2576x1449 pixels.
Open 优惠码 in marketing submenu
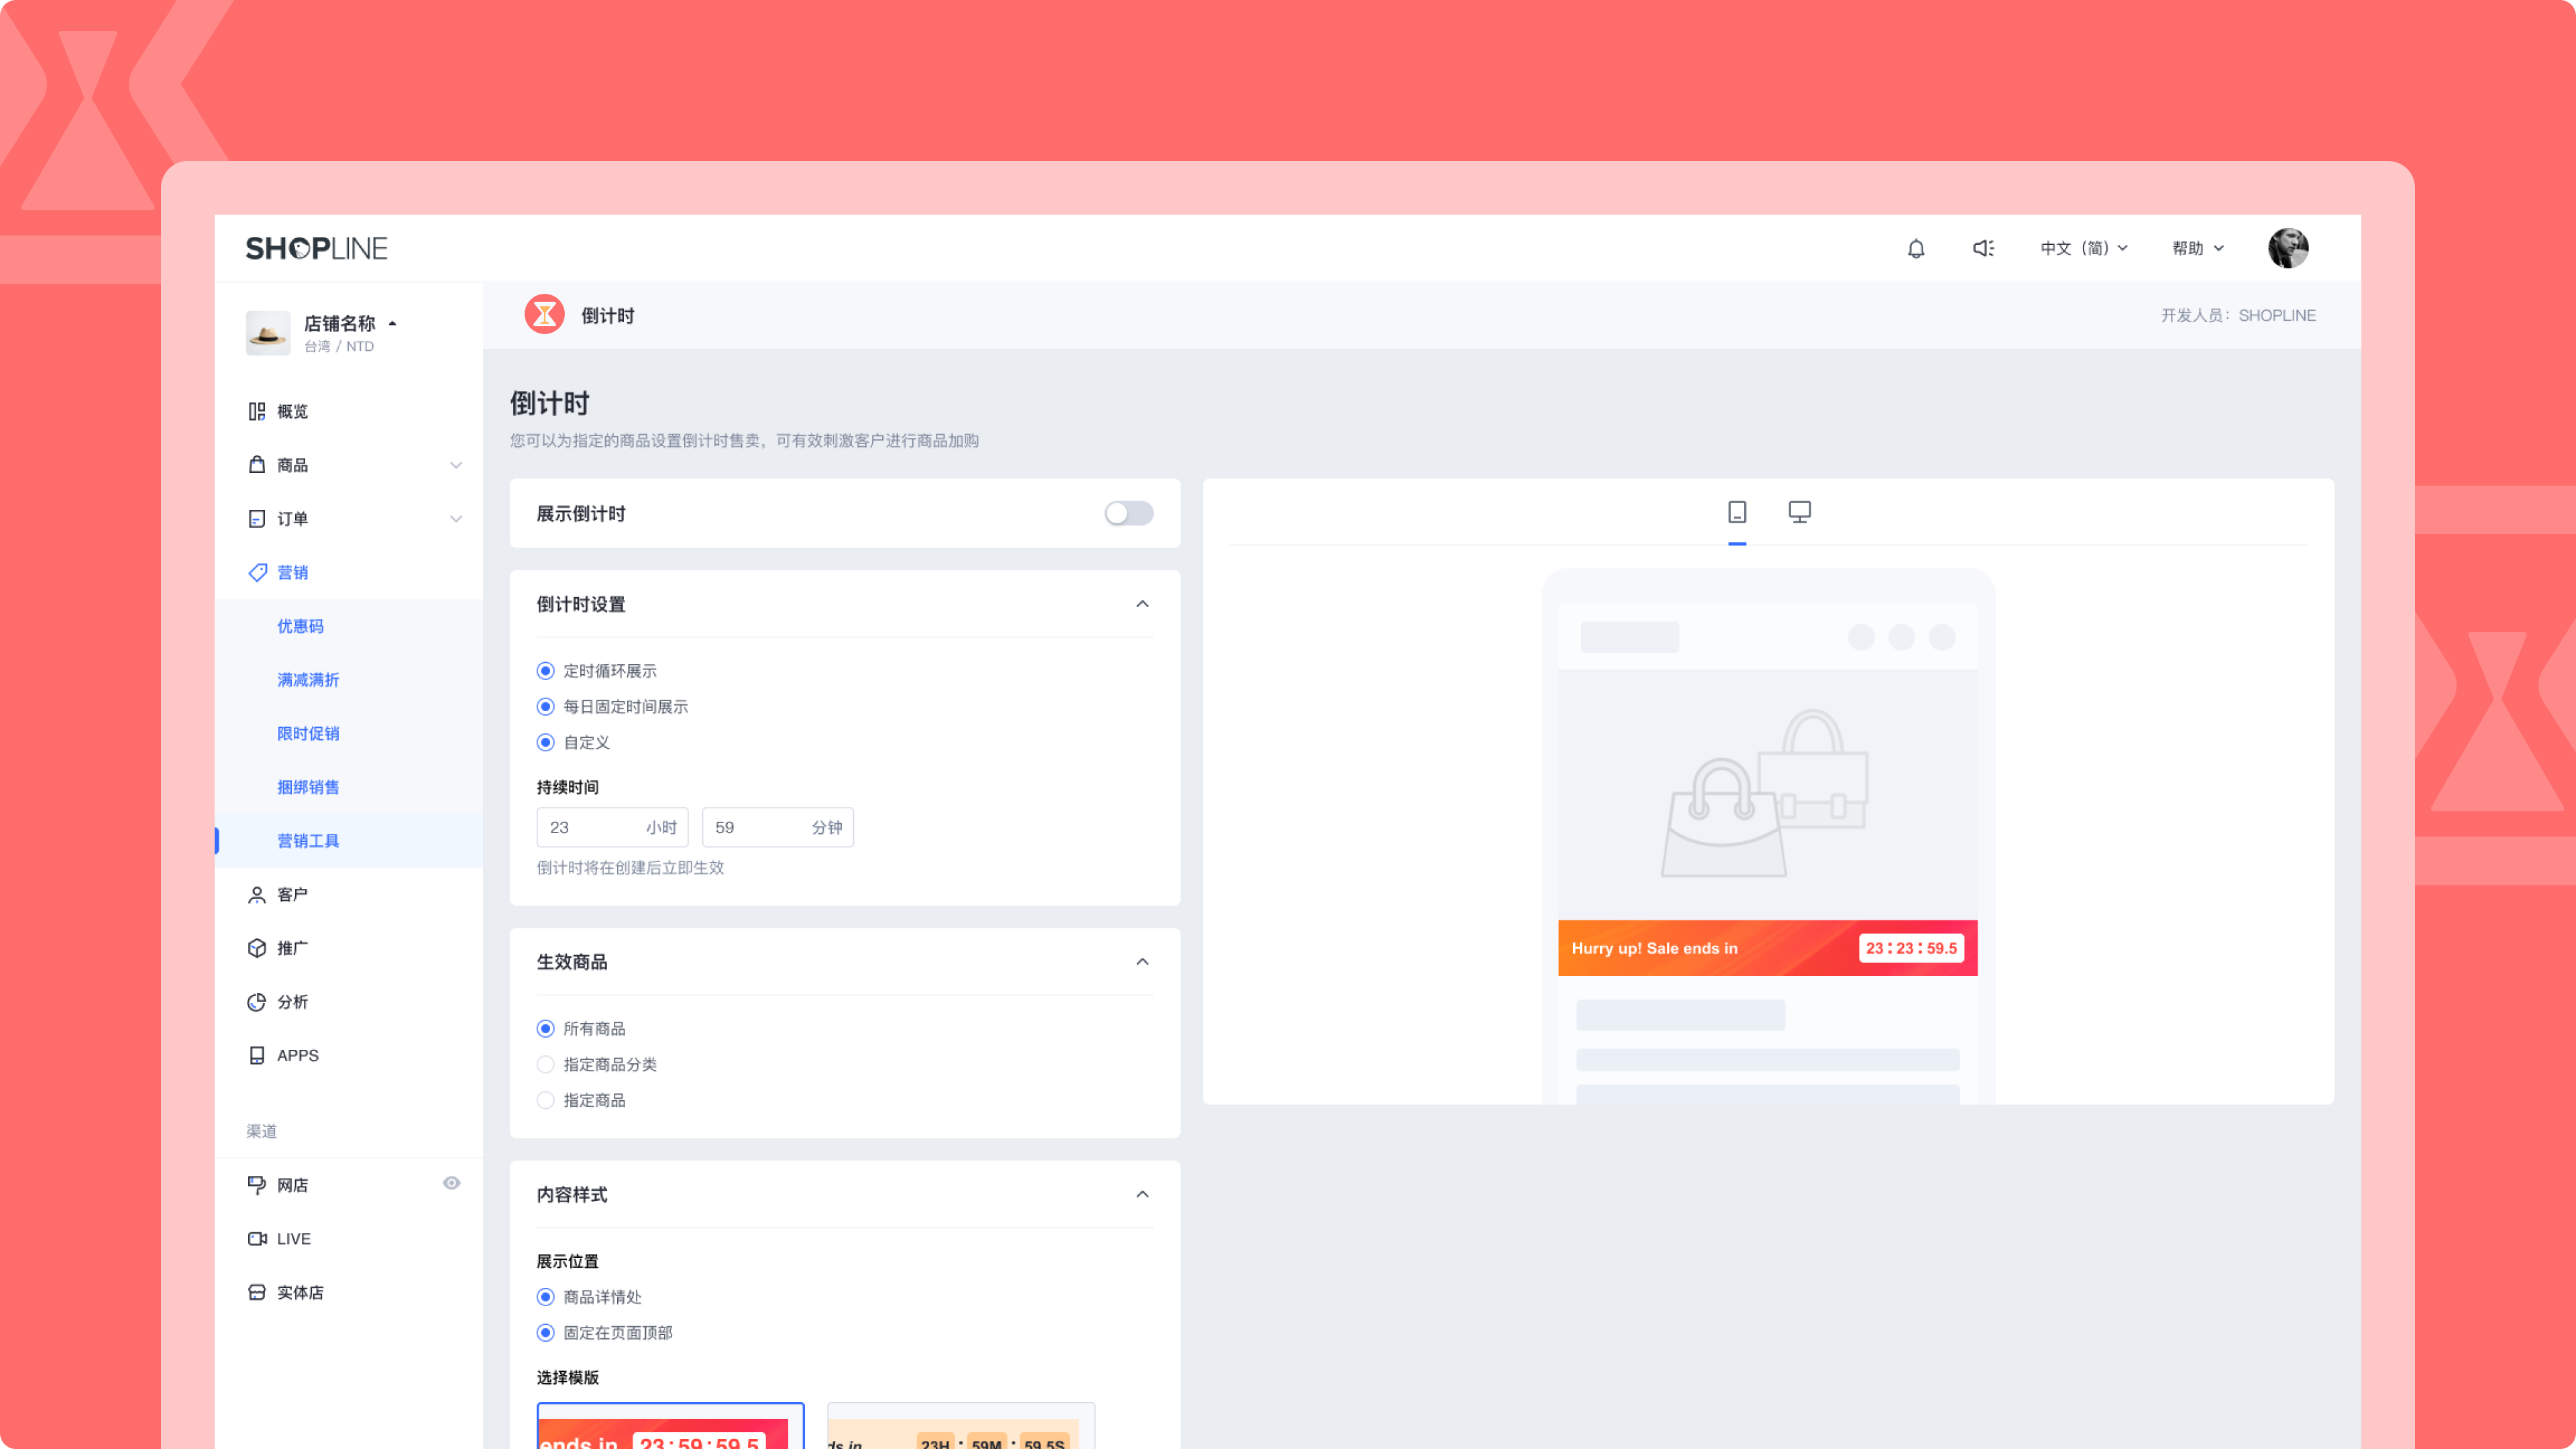(x=300, y=626)
